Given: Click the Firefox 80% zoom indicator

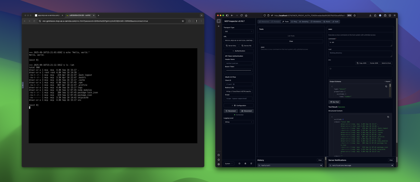Looking at the screenshot, I should [x=349, y=15].
